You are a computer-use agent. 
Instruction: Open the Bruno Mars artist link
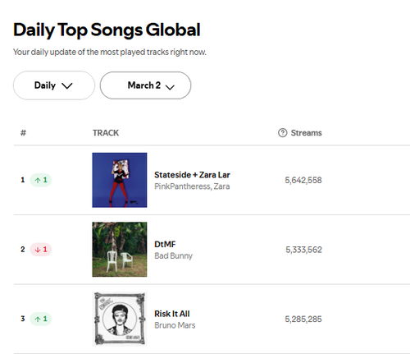[175, 325]
